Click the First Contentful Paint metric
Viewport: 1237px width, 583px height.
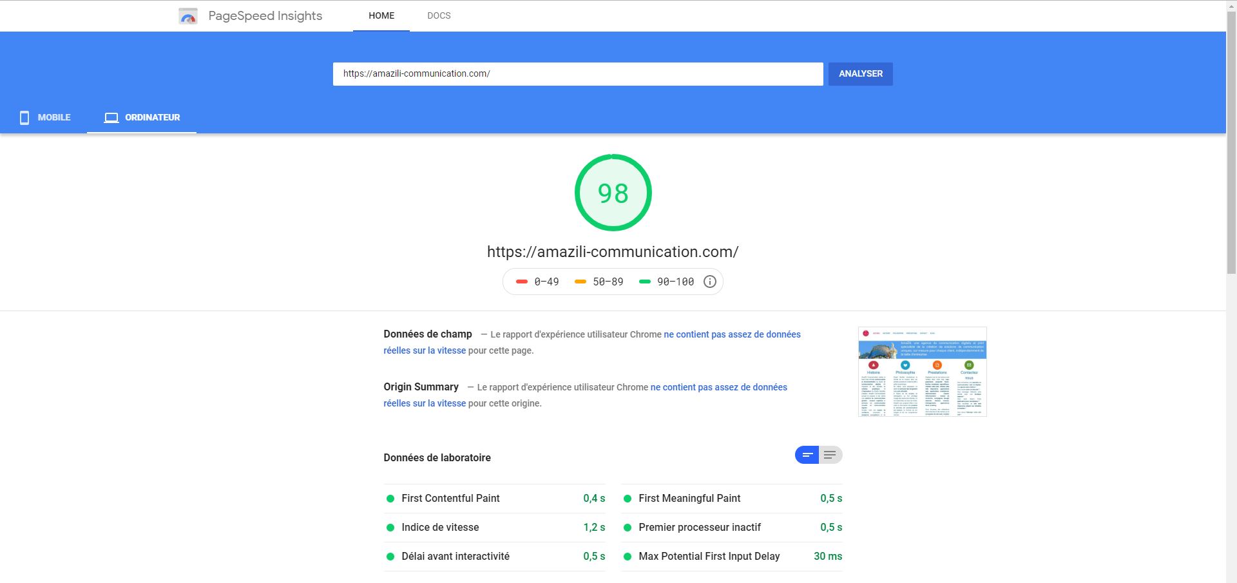[x=495, y=499]
